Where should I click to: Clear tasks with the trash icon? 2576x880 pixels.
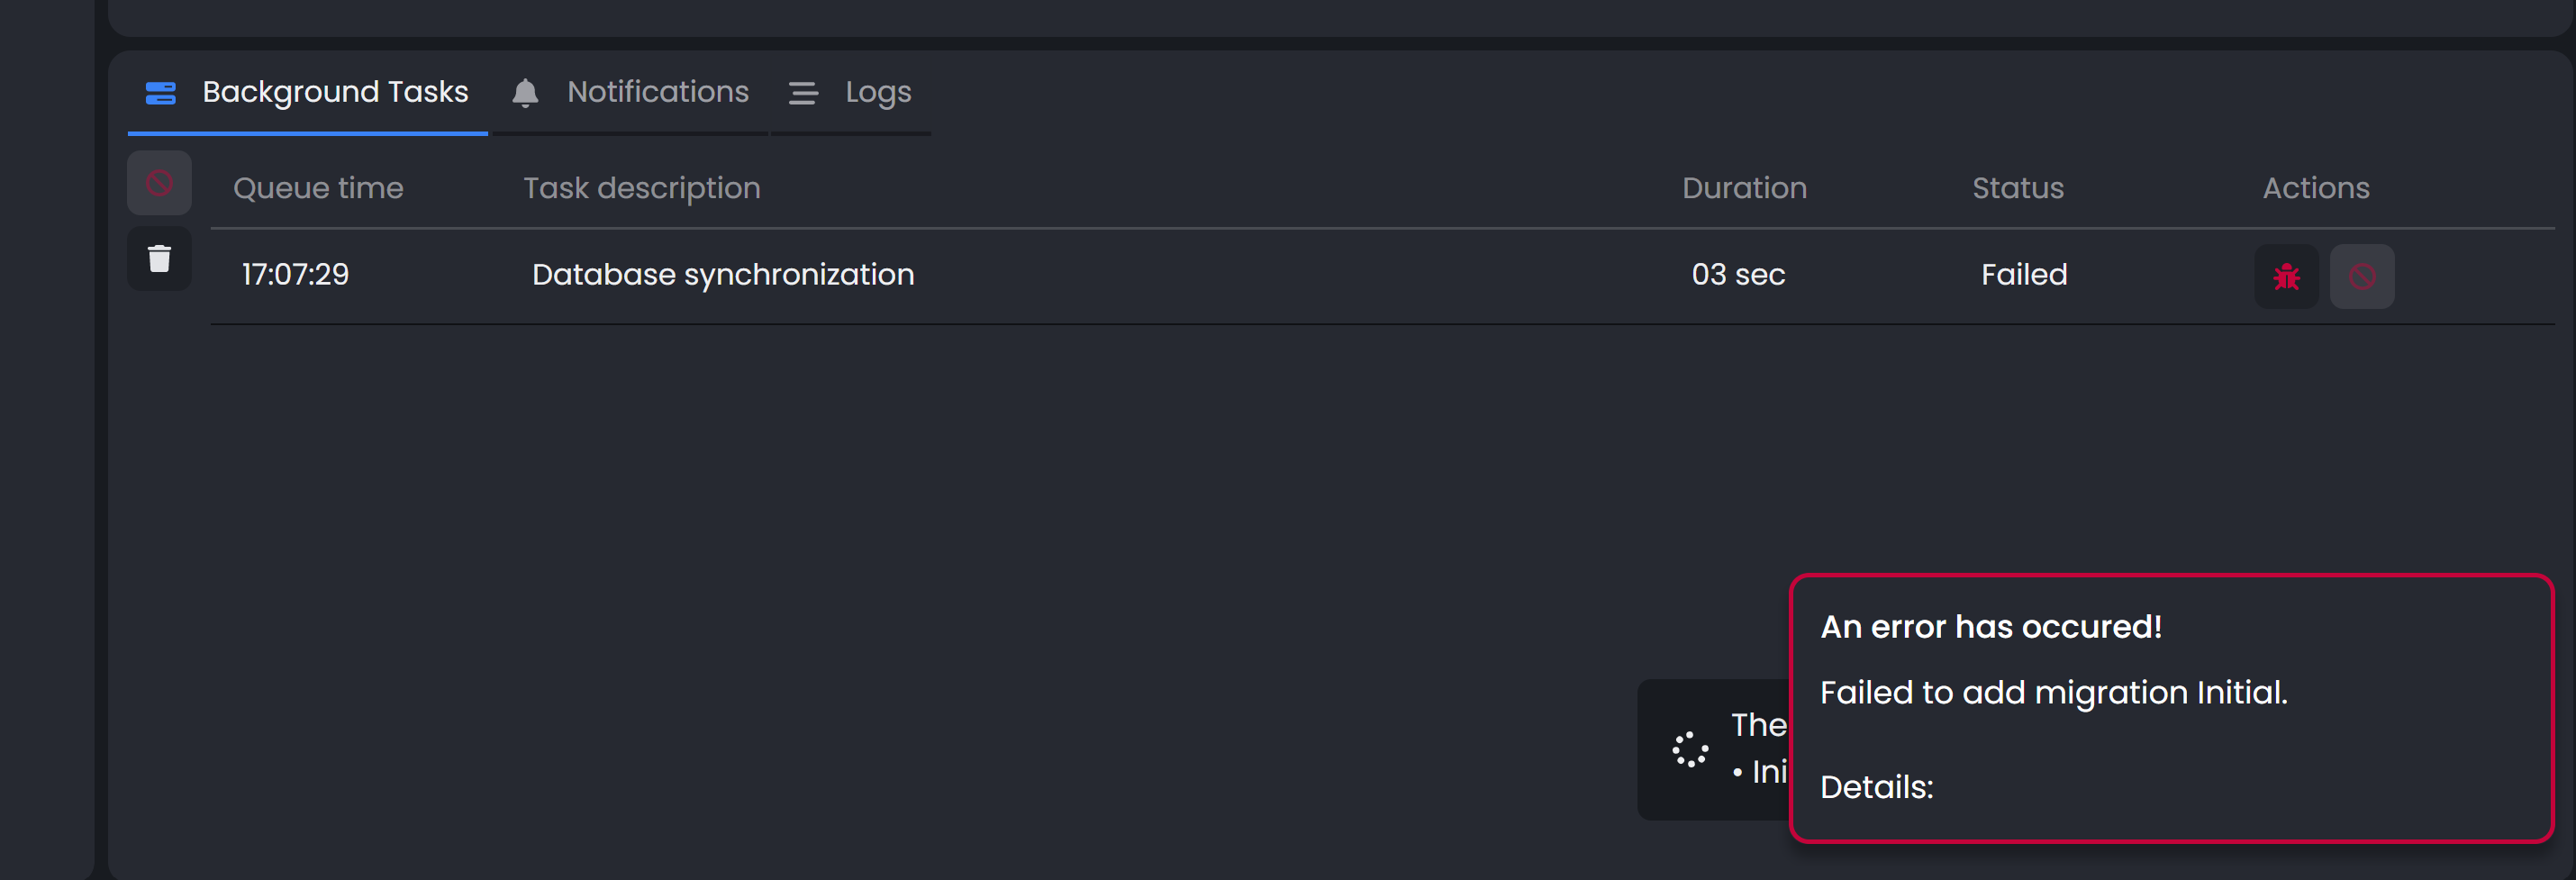[159, 259]
